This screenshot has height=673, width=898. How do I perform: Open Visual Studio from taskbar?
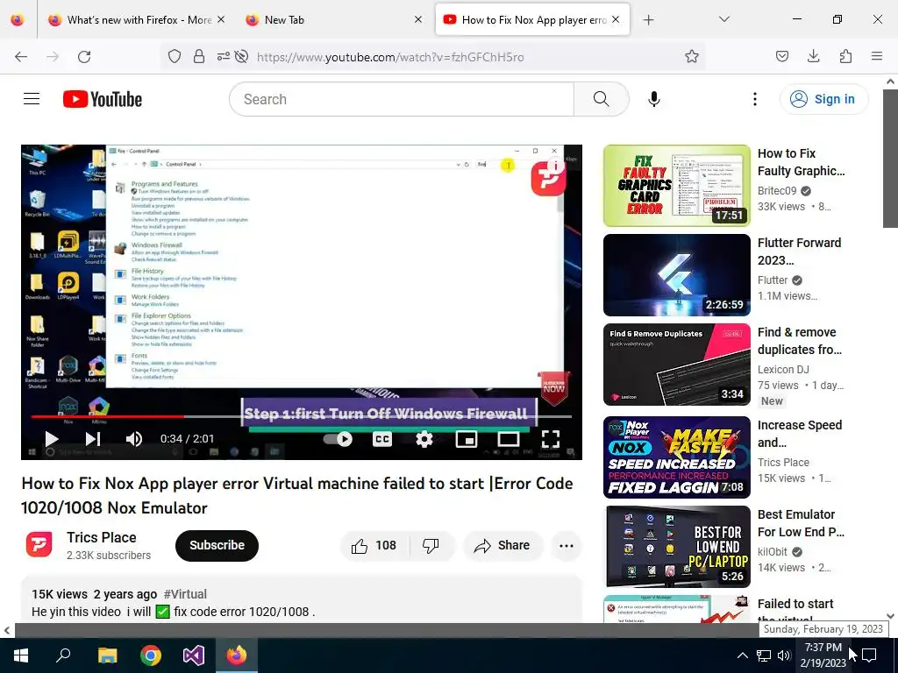[194, 655]
